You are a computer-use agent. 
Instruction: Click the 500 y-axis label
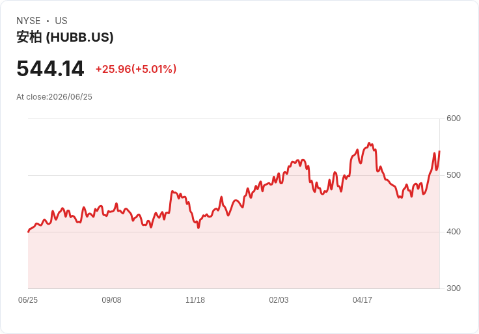click(454, 175)
